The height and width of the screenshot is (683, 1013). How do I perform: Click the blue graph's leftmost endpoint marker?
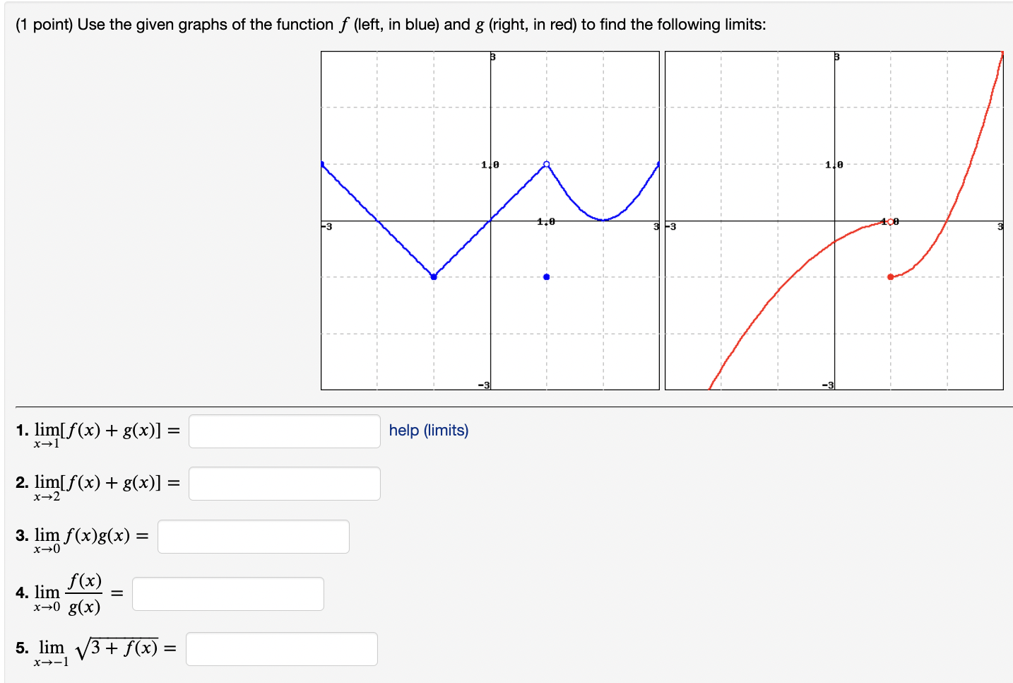coord(323,163)
